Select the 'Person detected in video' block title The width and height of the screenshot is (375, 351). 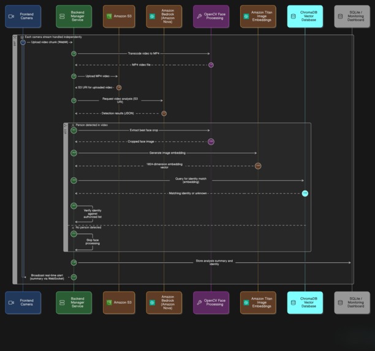[x=91, y=125]
